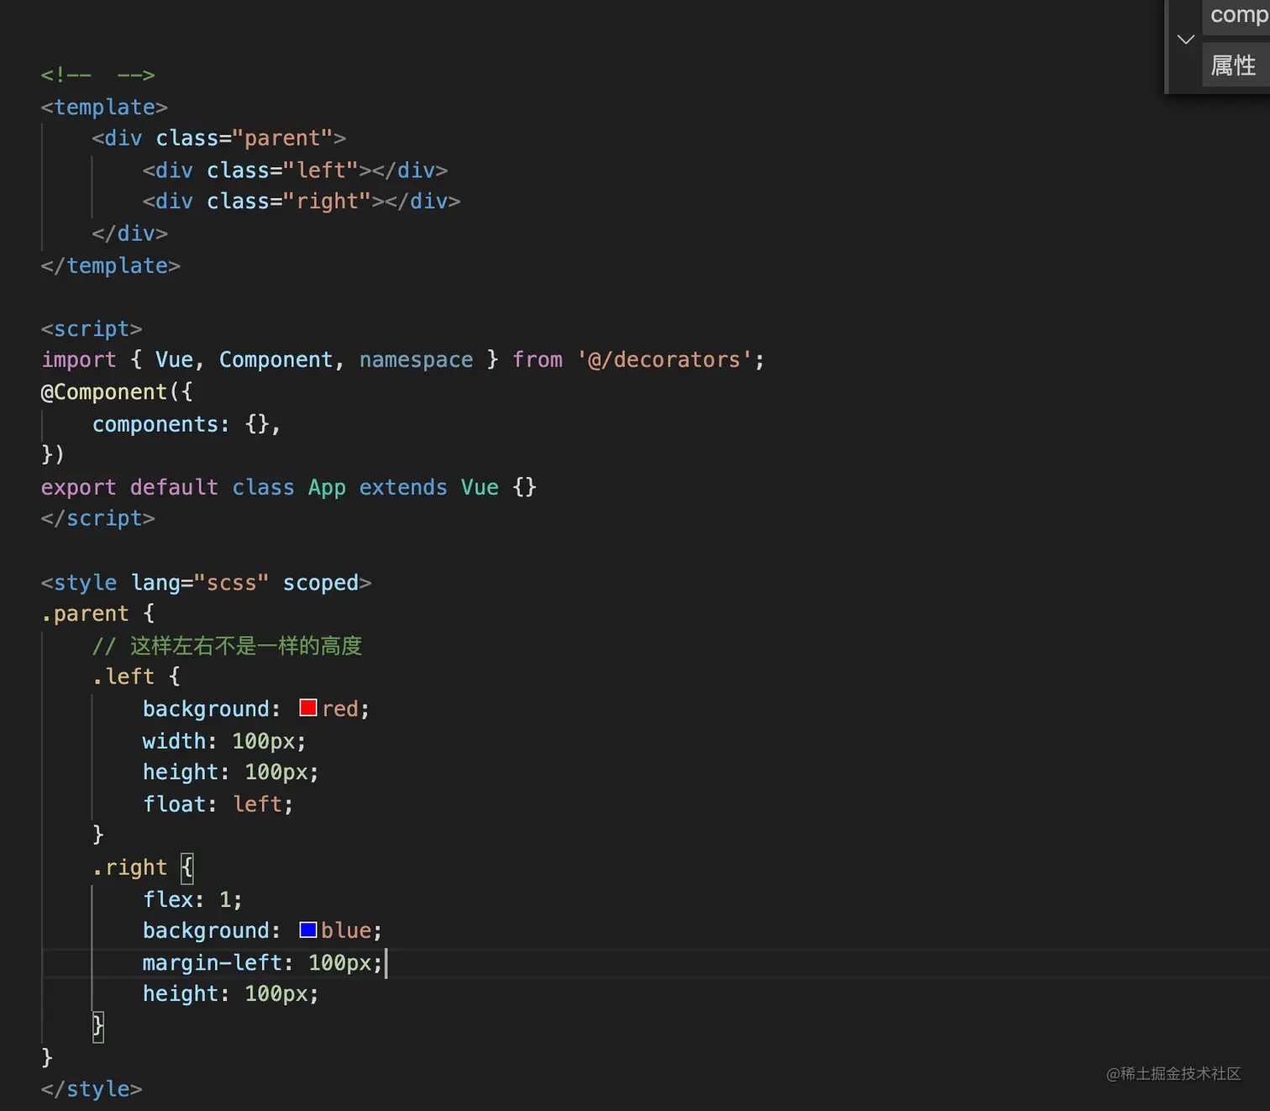Click the '@/decorators' import path string
The image size is (1270, 1111).
click(664, 359)
